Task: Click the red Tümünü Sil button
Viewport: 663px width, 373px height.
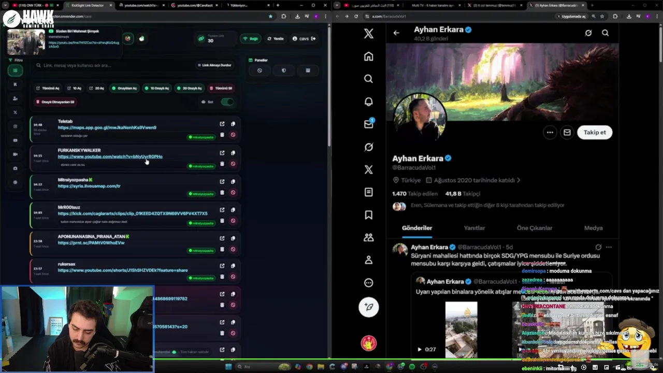Action: click(221, 88)
